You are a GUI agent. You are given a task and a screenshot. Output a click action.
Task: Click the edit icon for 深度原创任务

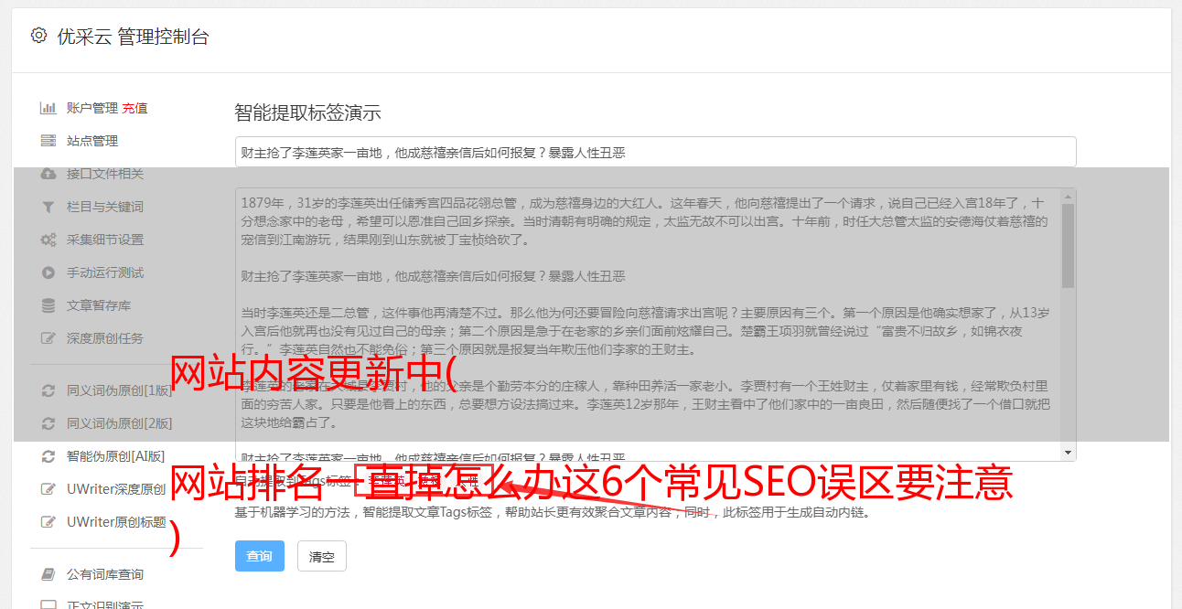(x=48, y=338)
